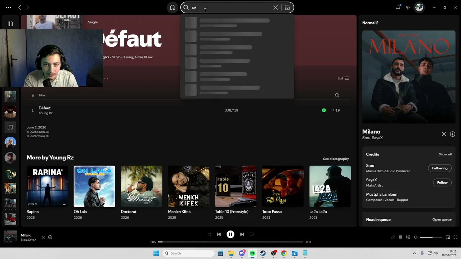Open the Milano cover art in side panel

(x=409, y=77)
